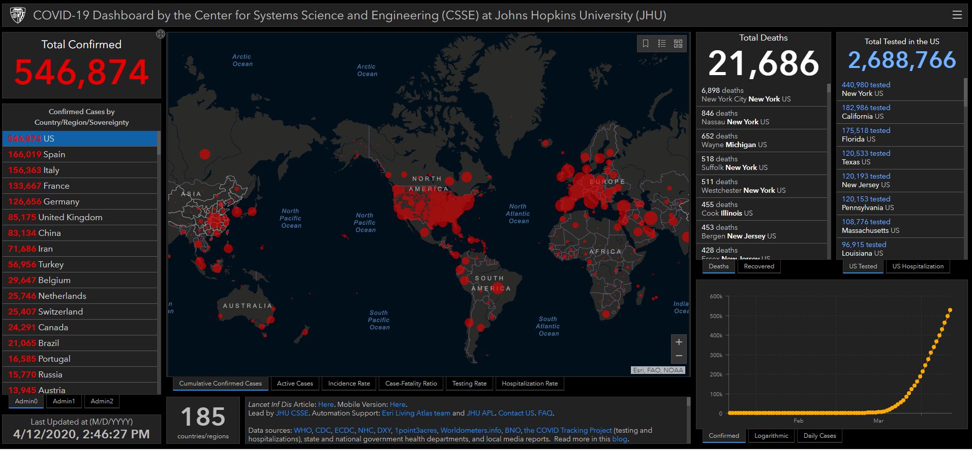
Task: Follow the COVID Tracking Project link
Action: tap(568, 430)
